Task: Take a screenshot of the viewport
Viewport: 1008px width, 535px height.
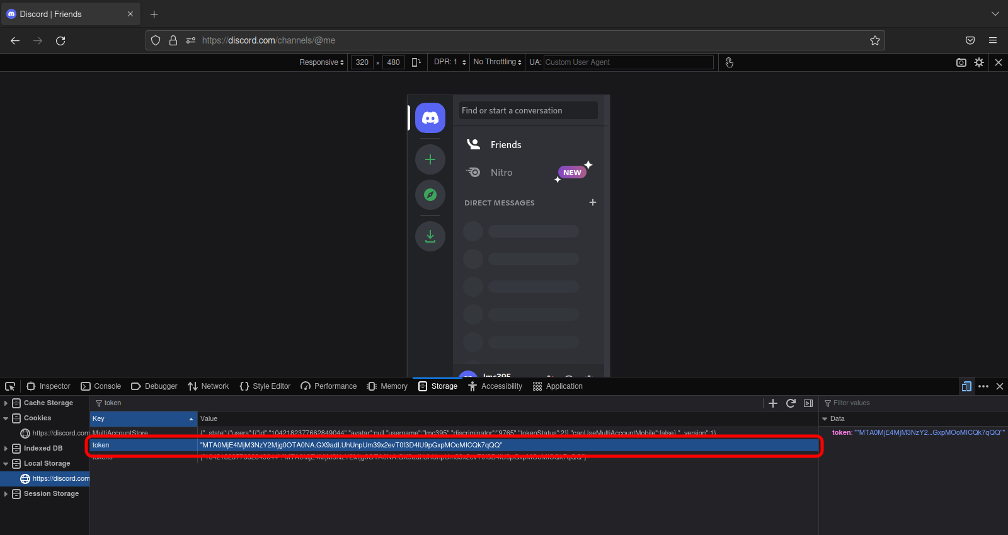Action: pyautogui.click(x=961, y=62)
